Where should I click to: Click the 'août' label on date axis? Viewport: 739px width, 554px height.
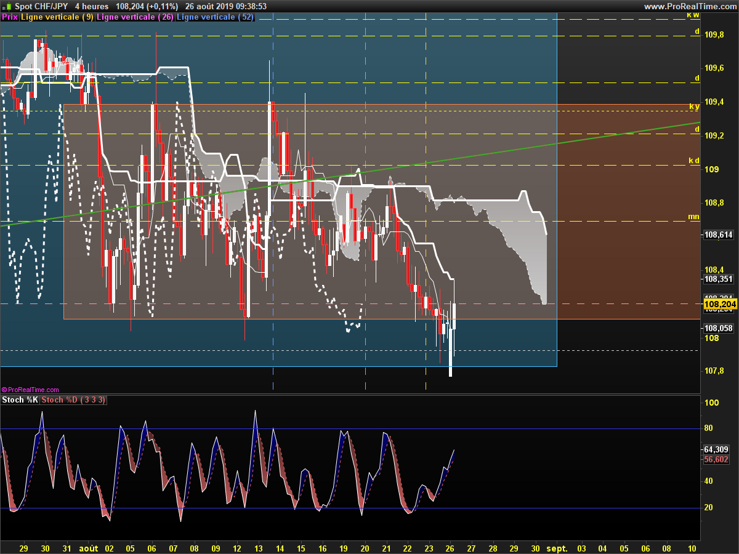[89, 547]
